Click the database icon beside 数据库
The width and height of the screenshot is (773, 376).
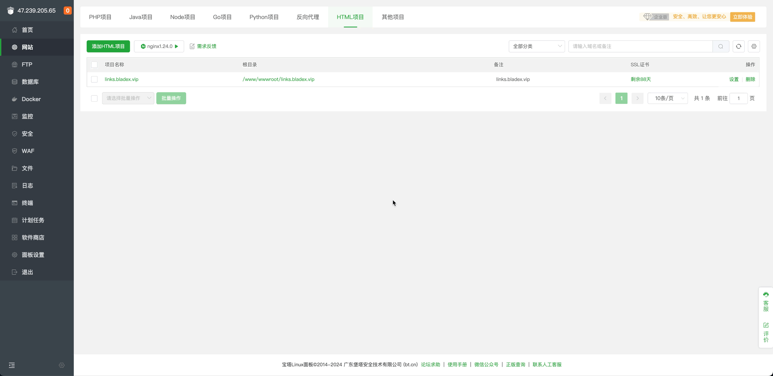point(14,82)
